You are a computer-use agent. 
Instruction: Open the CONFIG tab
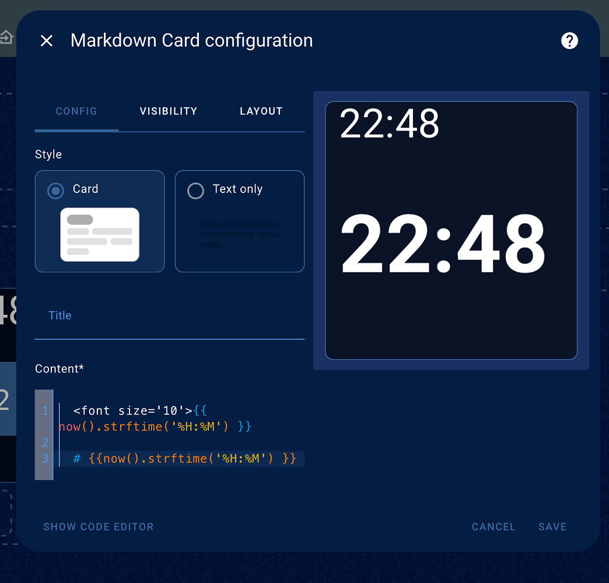(x=76, y=111)
